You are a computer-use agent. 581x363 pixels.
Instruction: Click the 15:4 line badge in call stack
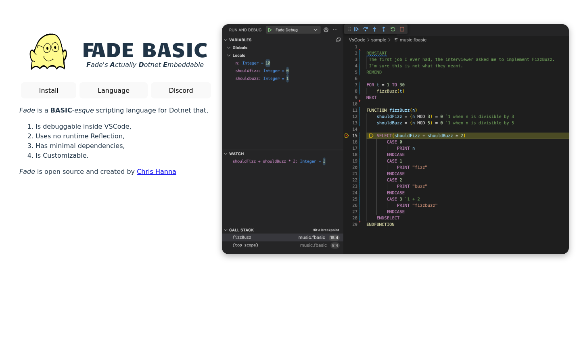click(334, 238)
